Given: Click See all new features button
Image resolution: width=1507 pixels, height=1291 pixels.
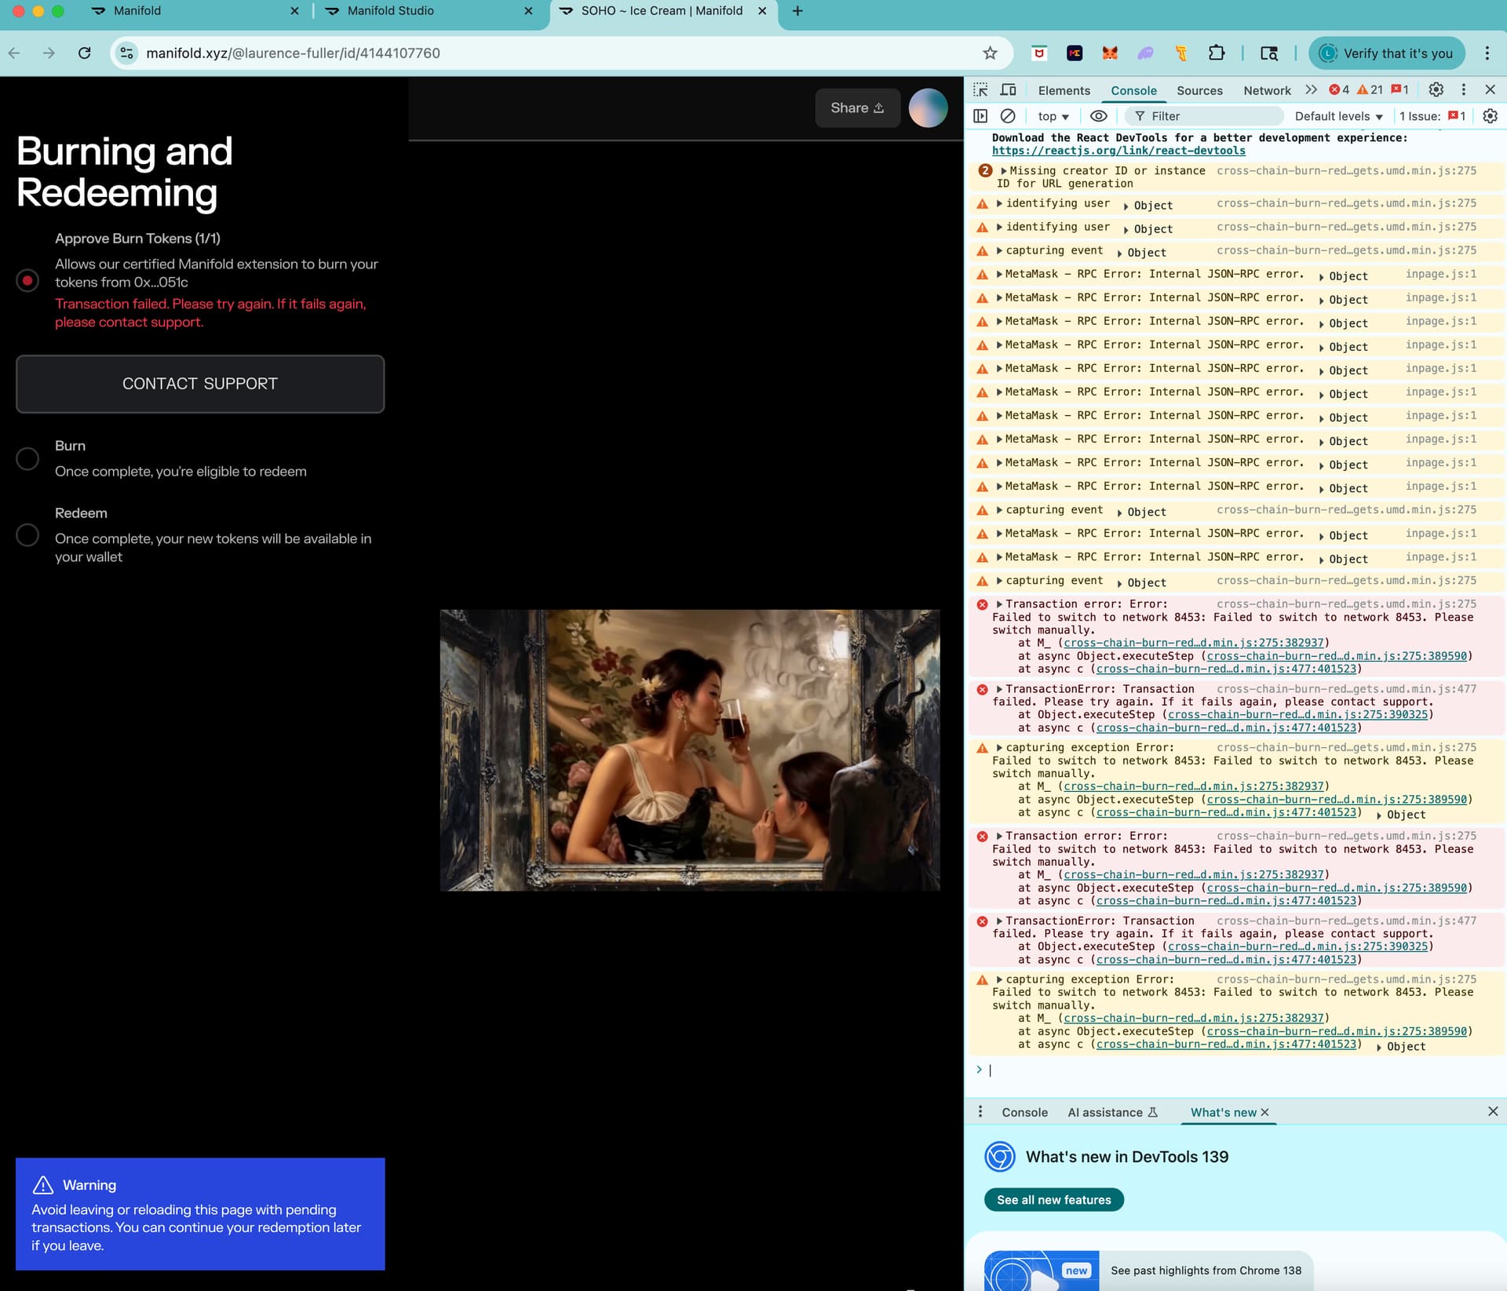Looking at the screenshot, I should coord(1053,1199).
